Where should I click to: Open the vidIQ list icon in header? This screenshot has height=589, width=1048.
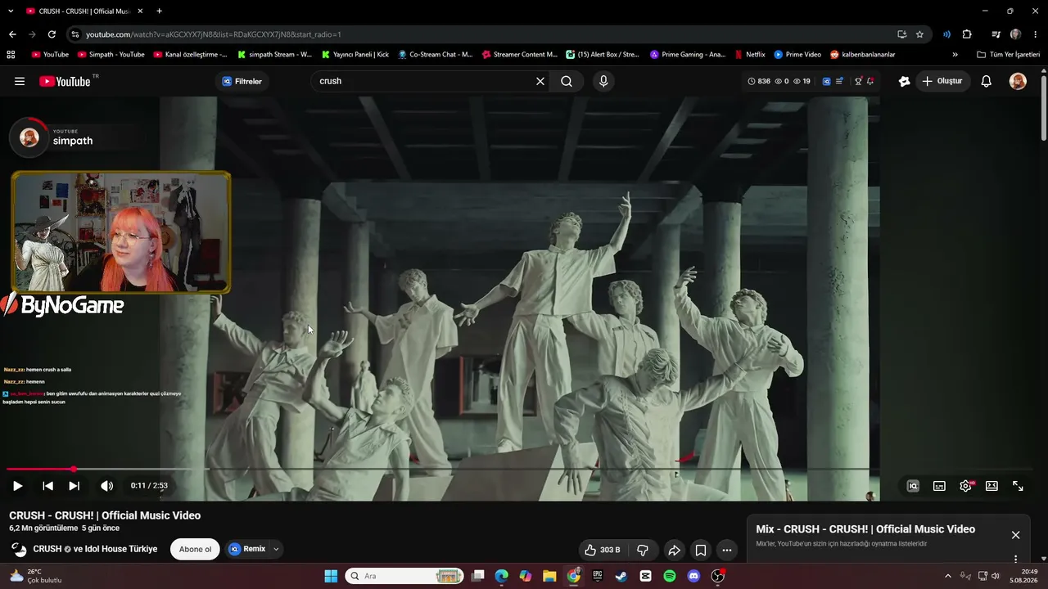[839, 81]
